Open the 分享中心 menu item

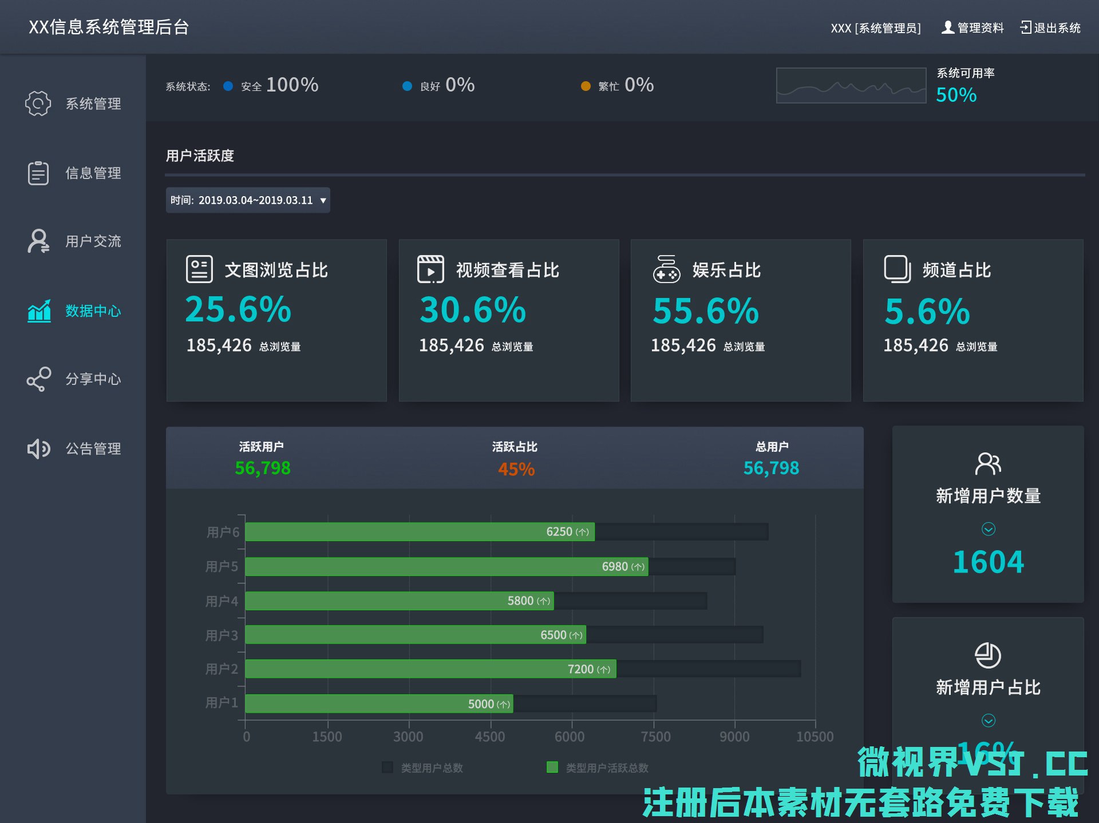point(93,379)
